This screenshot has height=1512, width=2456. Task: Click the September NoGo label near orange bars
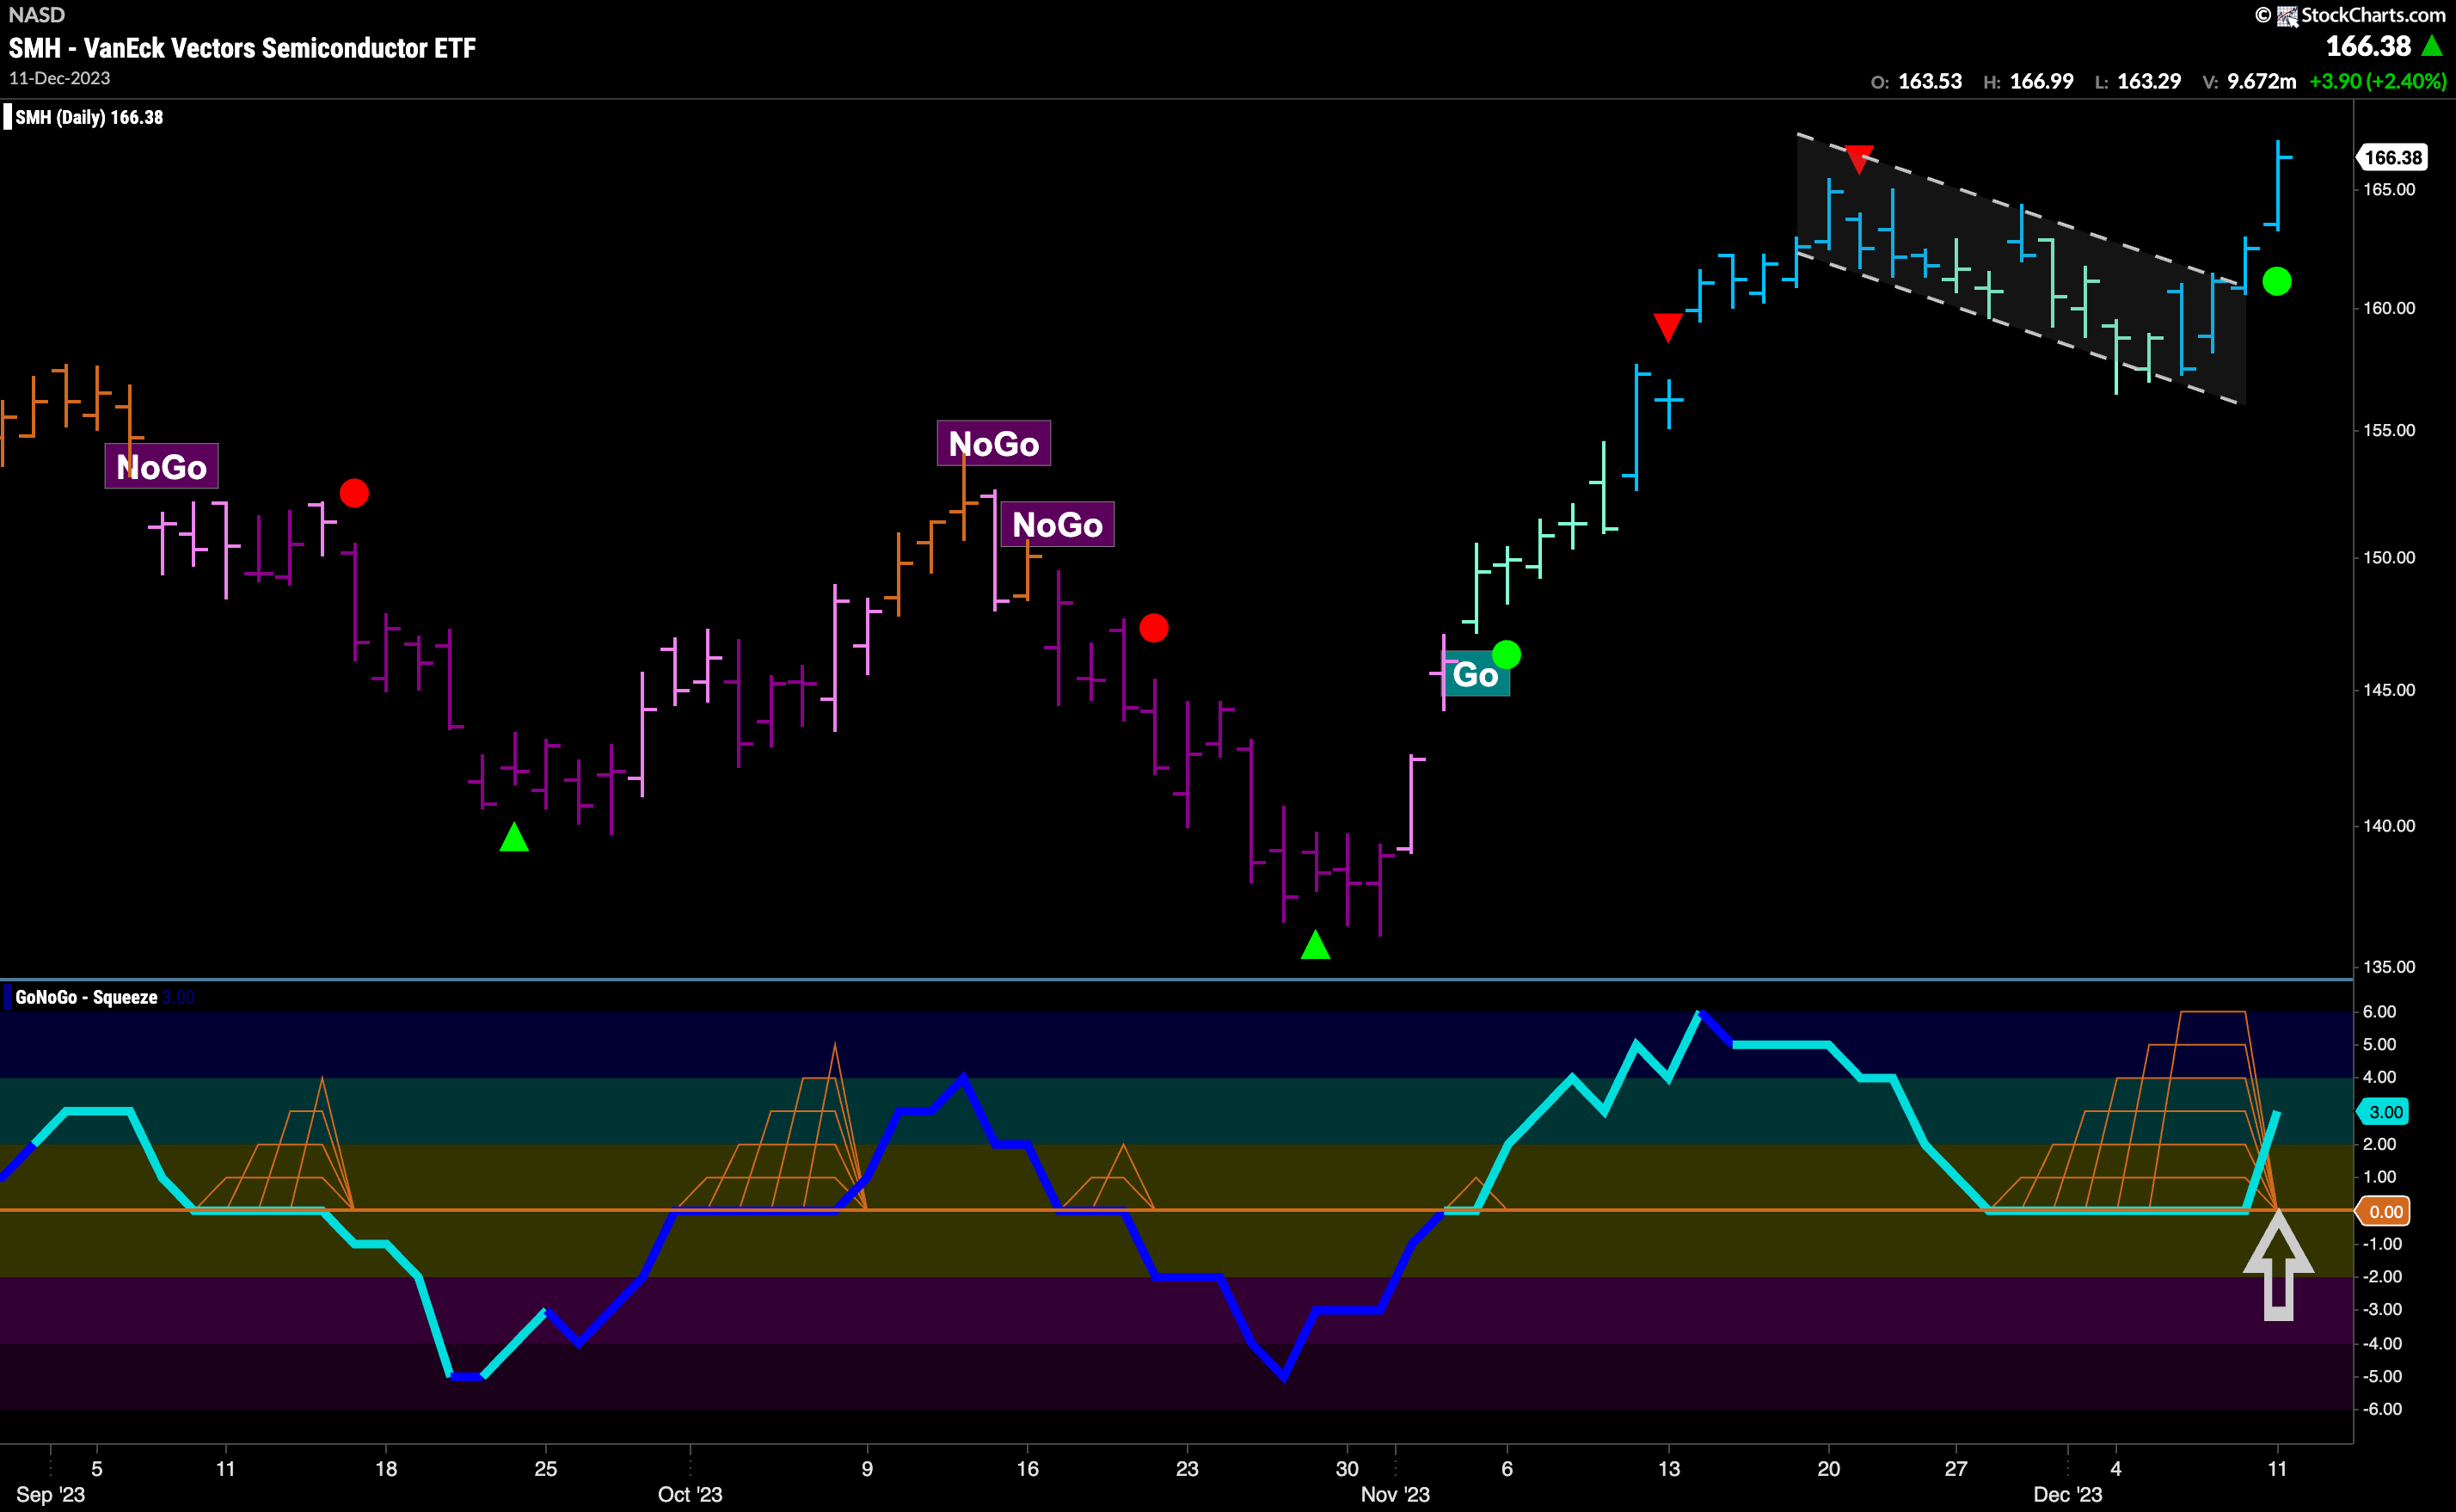pos(162,467)
